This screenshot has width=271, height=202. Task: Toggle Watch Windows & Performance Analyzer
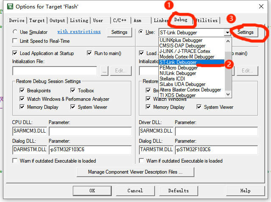coord(22,99)
